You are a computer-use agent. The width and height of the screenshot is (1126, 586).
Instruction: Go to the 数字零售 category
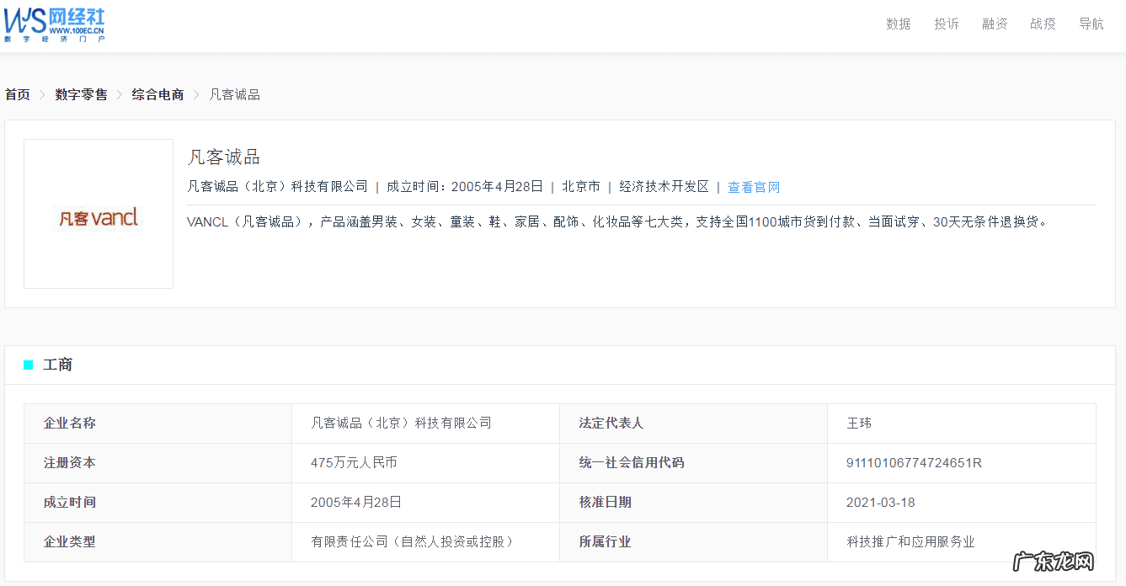tap(79, 94)
